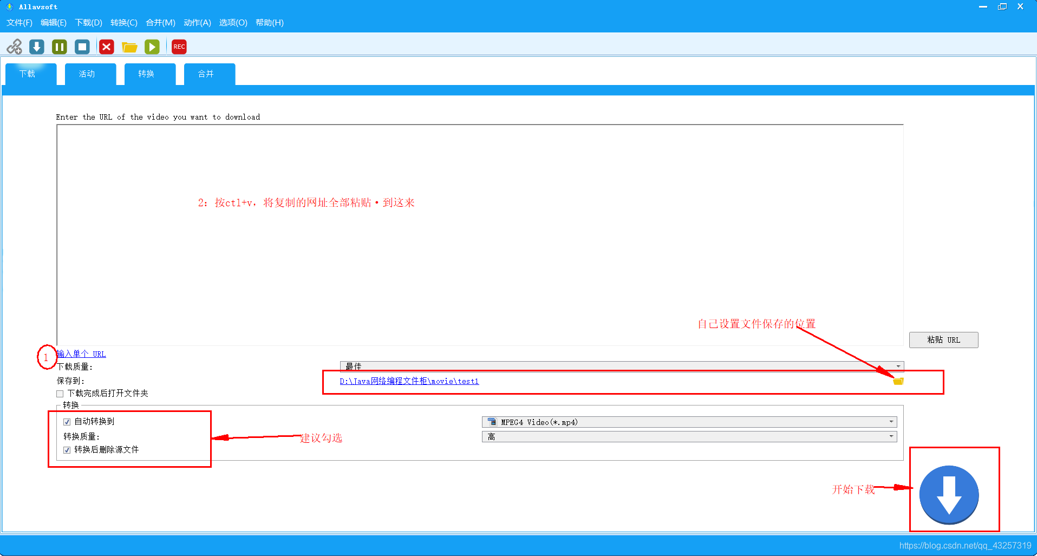Click the Allavsoft app icon in title bar
Screen dimensions: 1037x556
coord(9,6)
